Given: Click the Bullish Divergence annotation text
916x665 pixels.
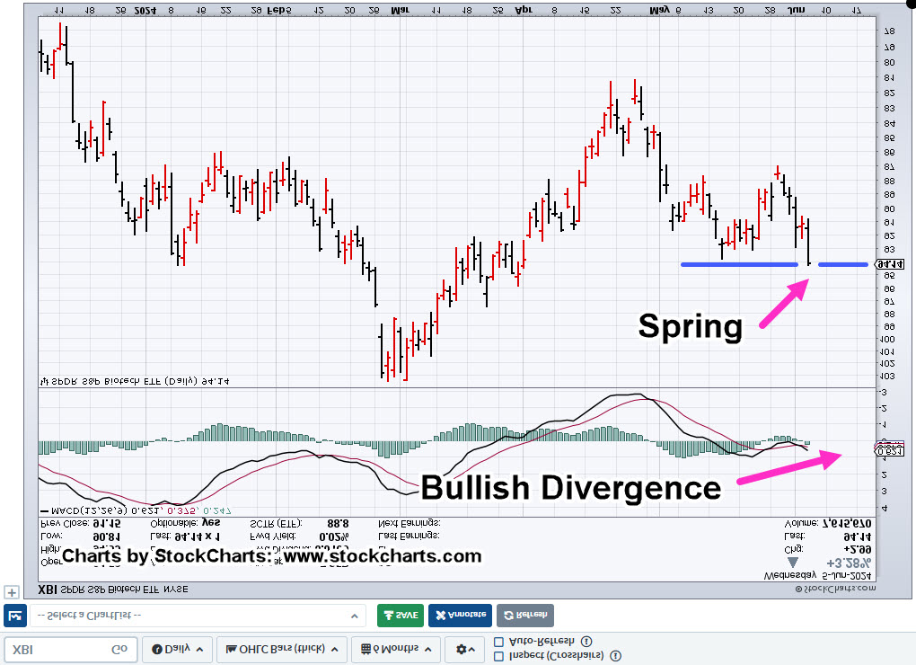Looking at the screenshot, I should 571,488.
